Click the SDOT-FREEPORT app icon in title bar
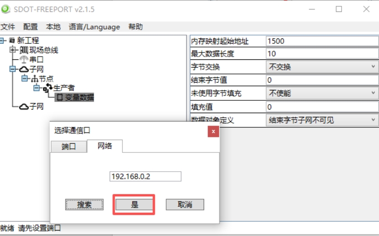The height and width of the screenshot is (236, 379). tap(5, 9)
